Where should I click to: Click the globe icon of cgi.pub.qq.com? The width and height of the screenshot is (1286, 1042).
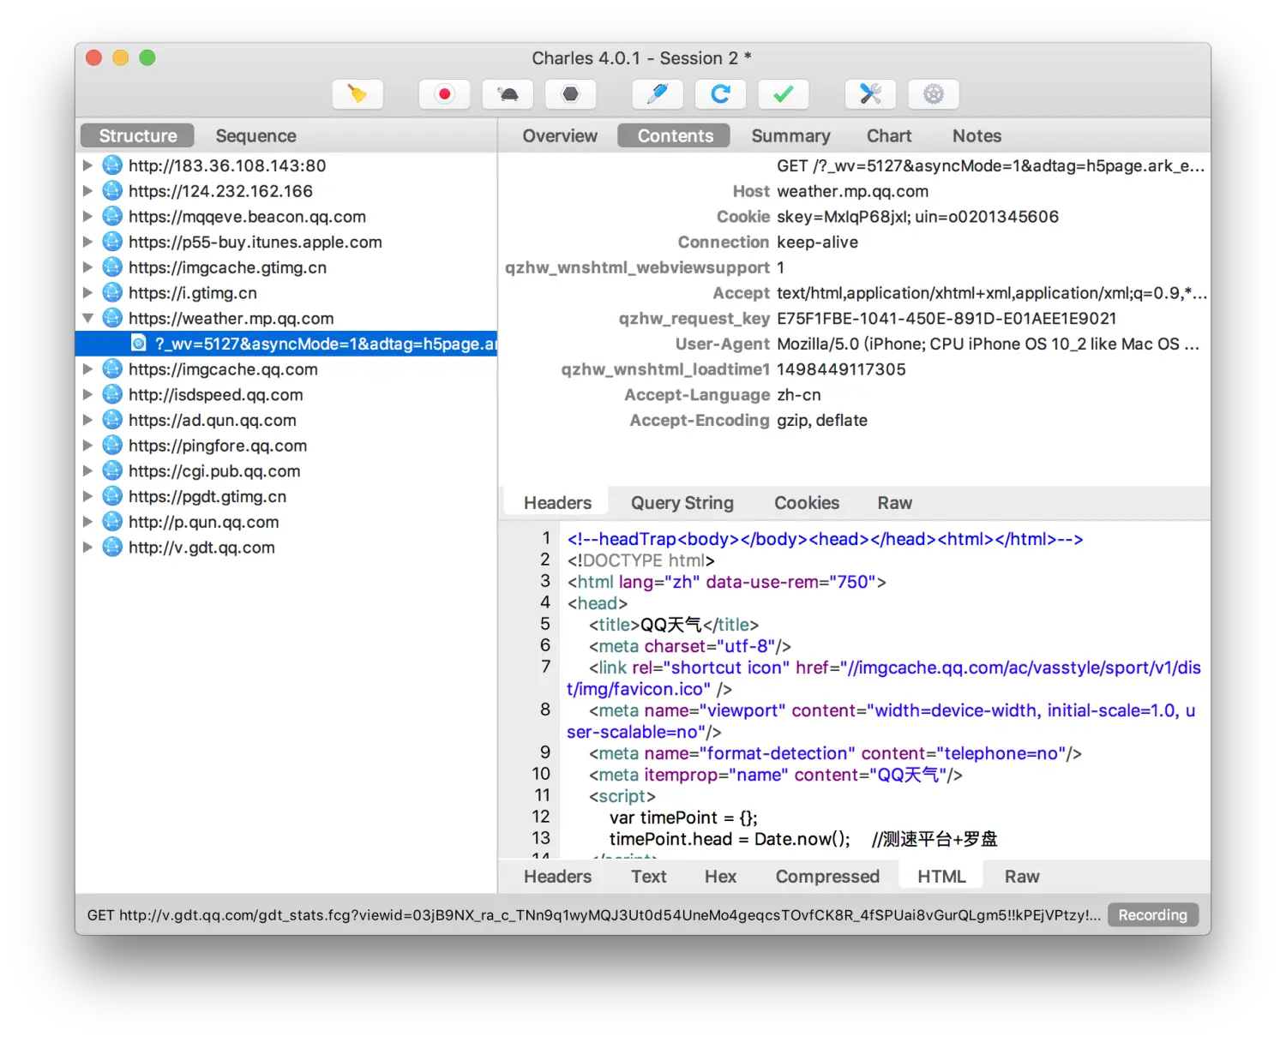[112, 471]
